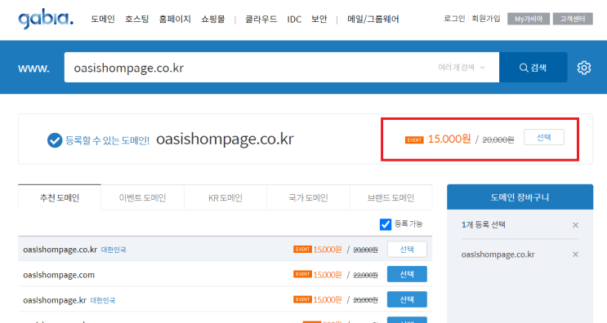The image size is (607, 323).
Task: Switch to the KR 도메인 tab
Action: tap(225, 198)
